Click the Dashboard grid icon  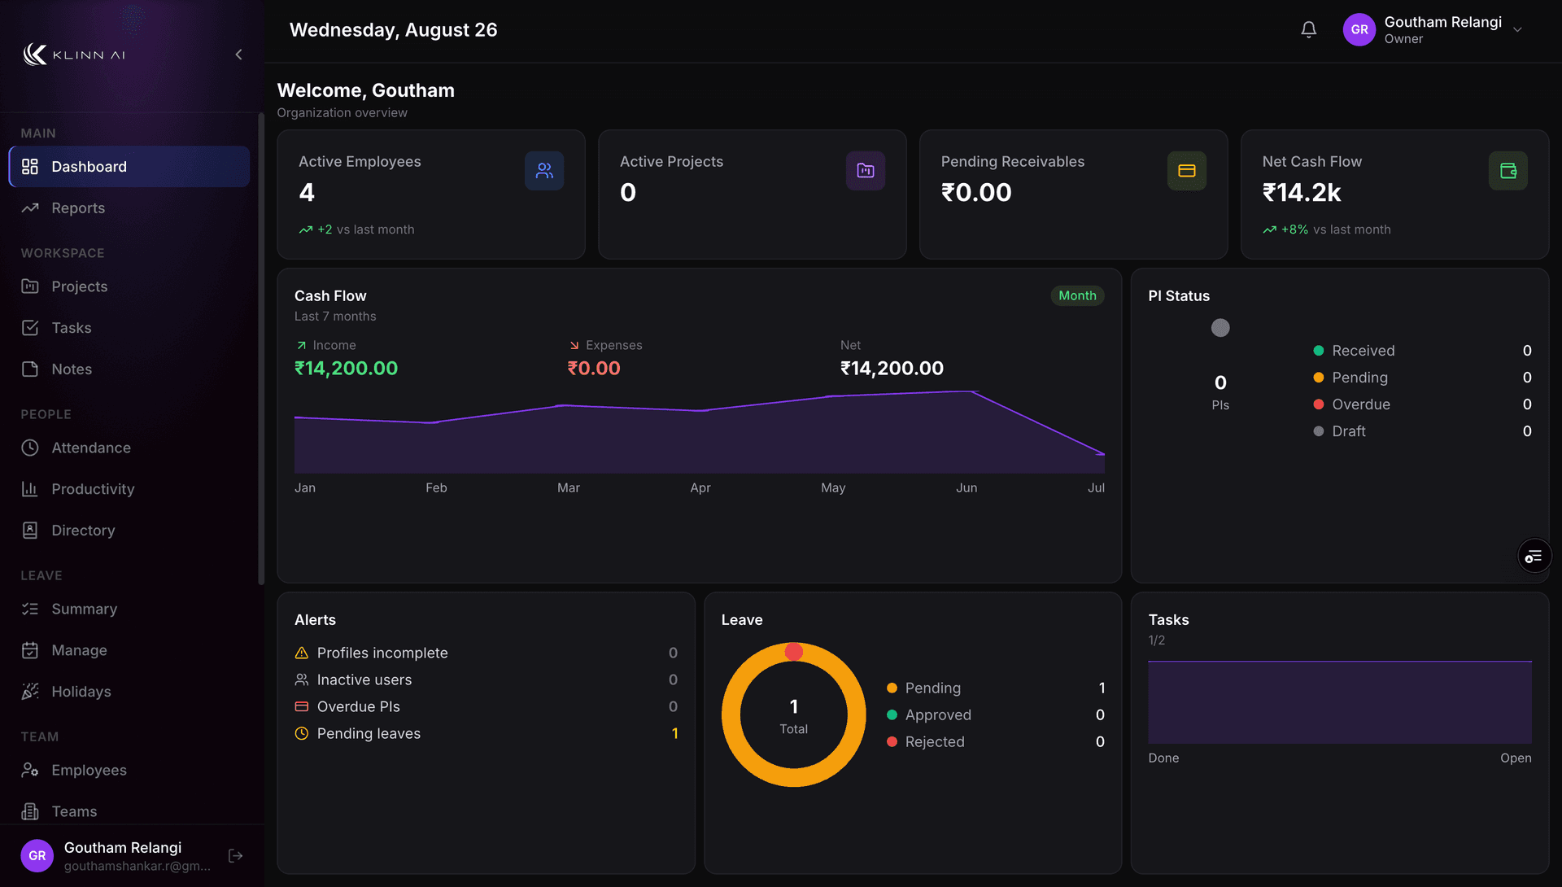[x=30, y=167]
